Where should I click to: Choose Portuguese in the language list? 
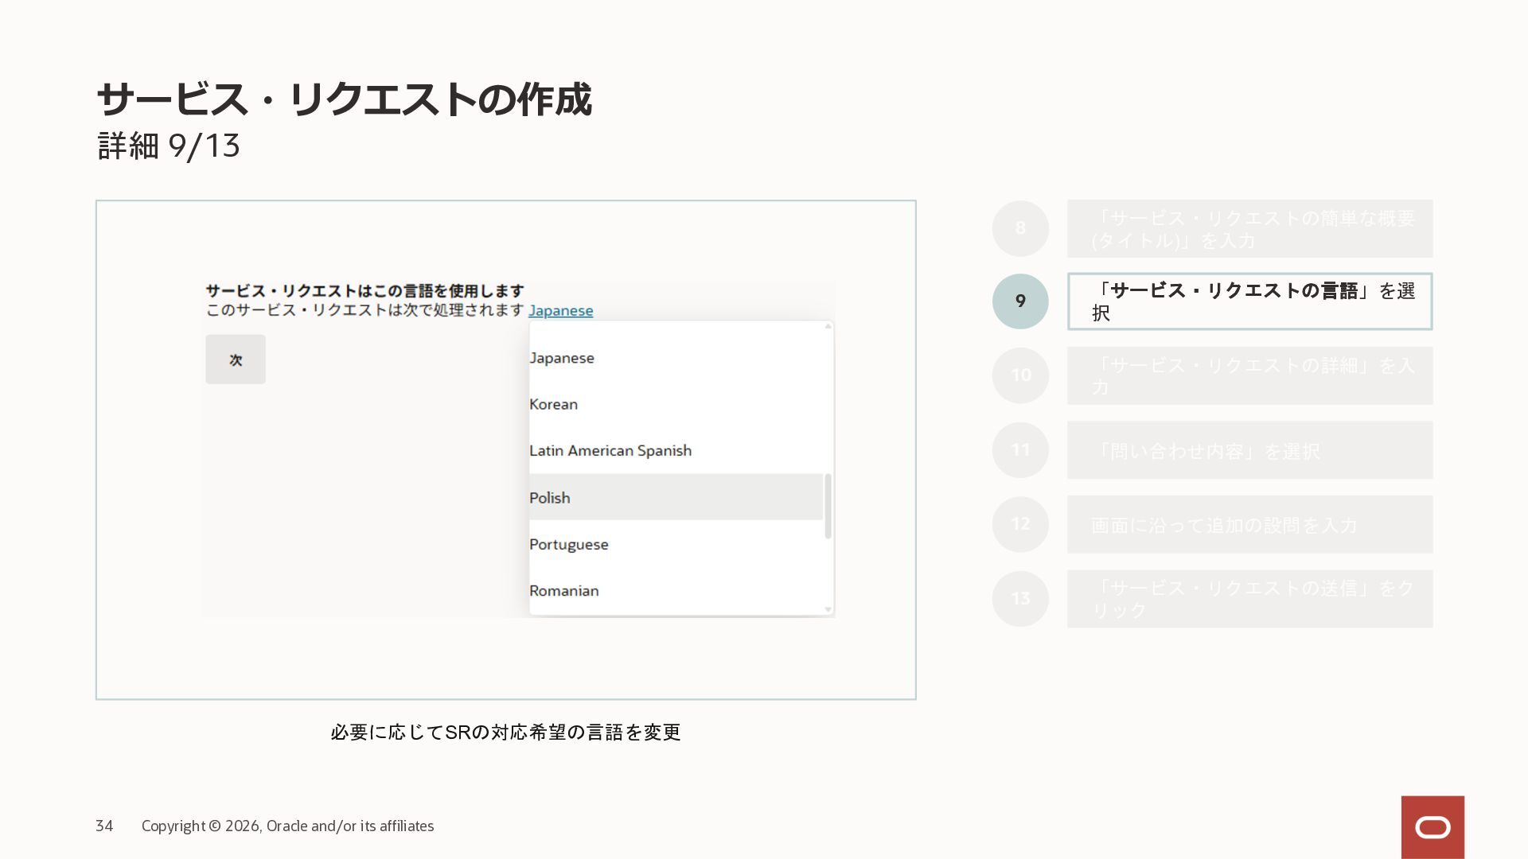tap(568, 545)
